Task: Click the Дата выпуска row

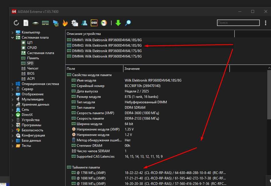Action: coord(110,91)
